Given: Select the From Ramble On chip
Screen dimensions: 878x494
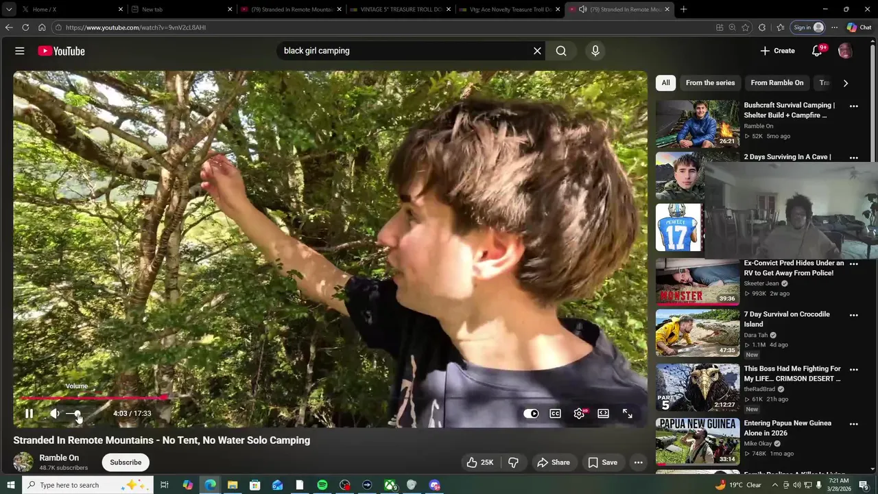Looking at the screenshot, I should [776, 83].
